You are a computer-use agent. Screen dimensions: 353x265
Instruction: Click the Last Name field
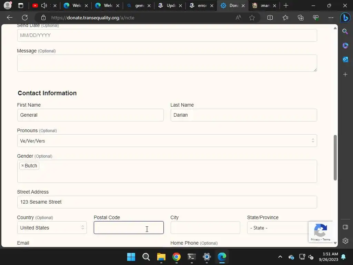(244, 115)
